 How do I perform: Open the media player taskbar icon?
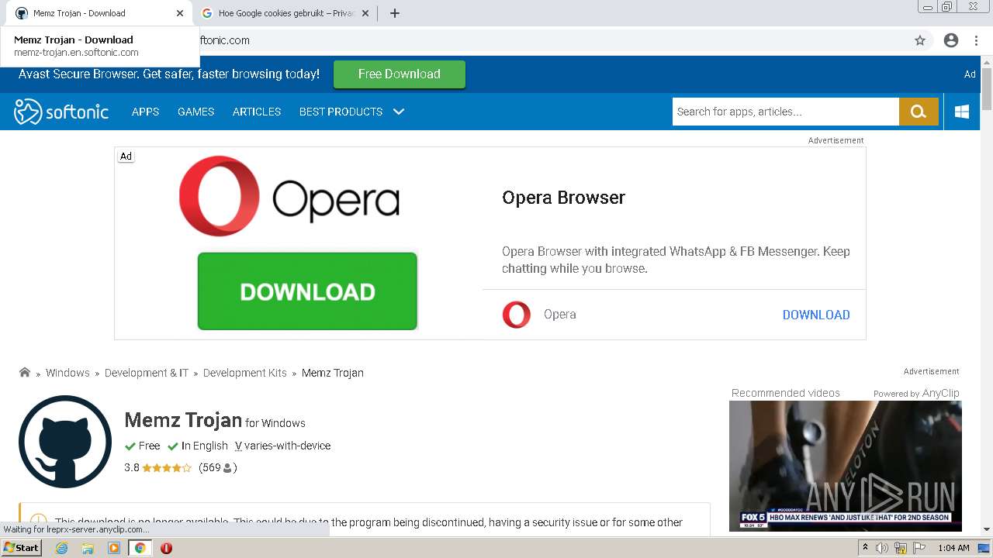tap(114, 548)
